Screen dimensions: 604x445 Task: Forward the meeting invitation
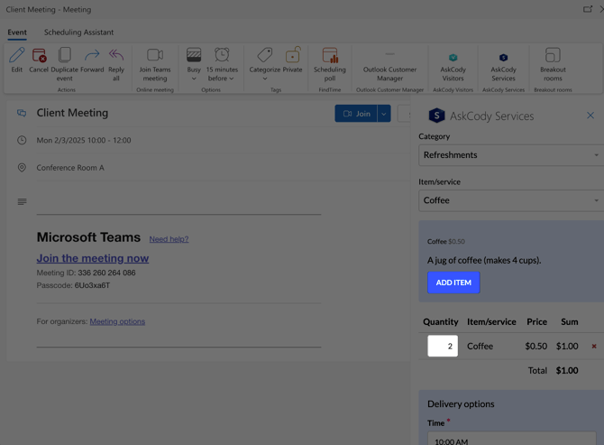pos(92,55)
